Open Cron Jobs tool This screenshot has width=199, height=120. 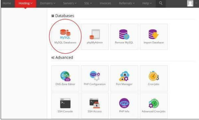pyautogui.click(x=154, y=78)
